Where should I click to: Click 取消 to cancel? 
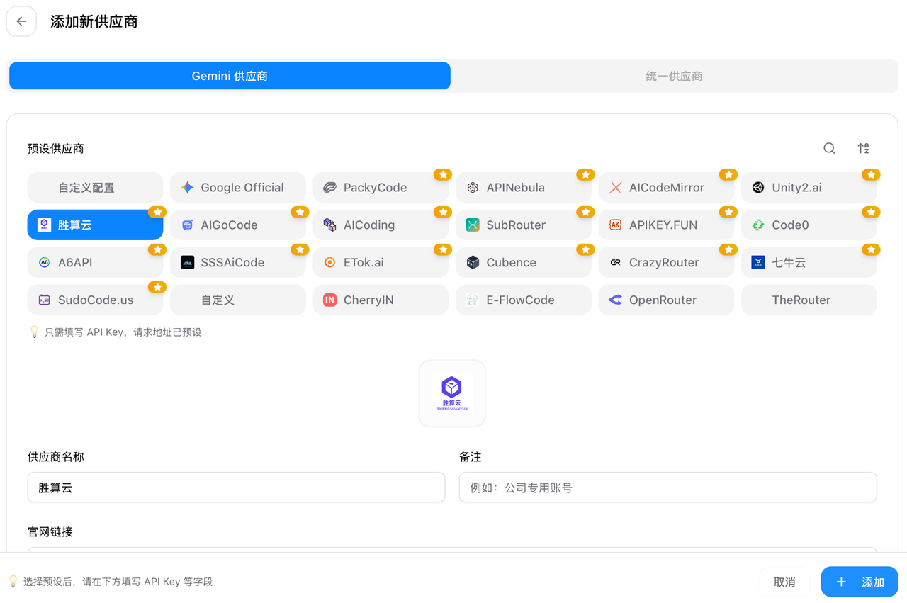[x=784, y=582]
